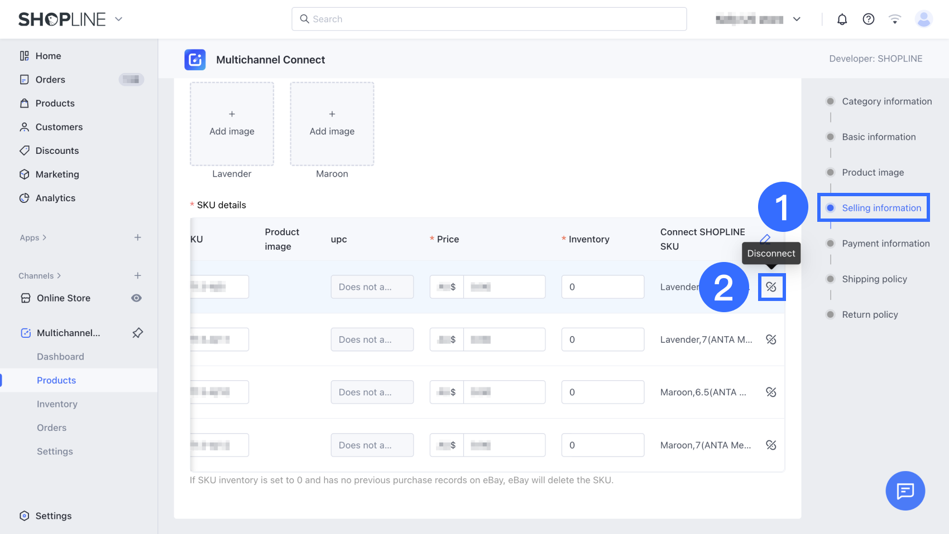Add a new channel with plus icon
This screenshot has height=534, width=949.
(138, 275)
